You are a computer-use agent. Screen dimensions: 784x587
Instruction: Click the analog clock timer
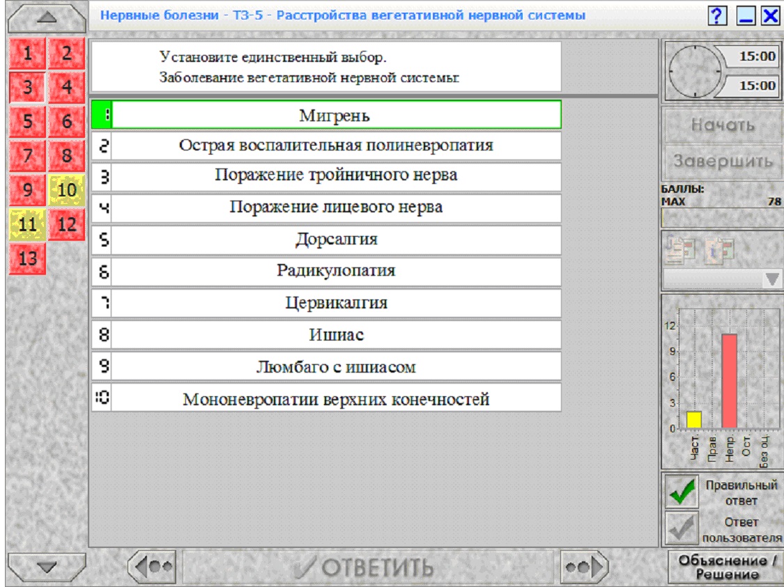(x=695, y=72)
